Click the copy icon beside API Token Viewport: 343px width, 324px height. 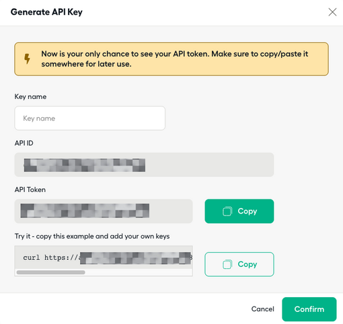pyautogui.click(x=227, y=212)
